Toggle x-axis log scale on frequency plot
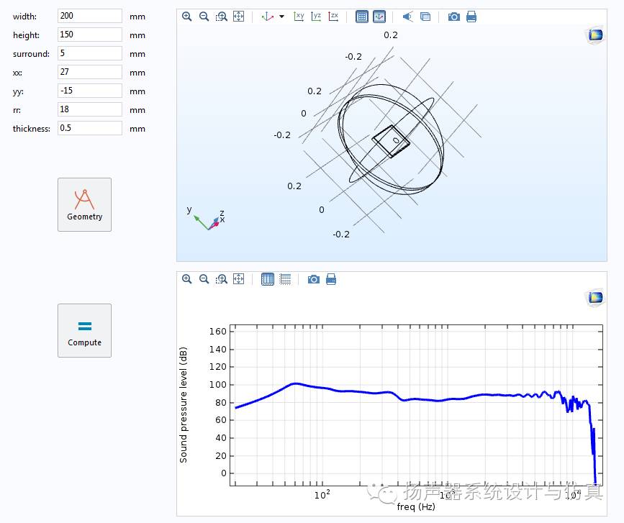This screenshot has width=624, height=523. click(x=268, y=279)
